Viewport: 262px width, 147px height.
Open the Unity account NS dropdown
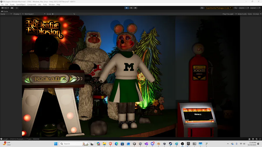coord(5,8)
